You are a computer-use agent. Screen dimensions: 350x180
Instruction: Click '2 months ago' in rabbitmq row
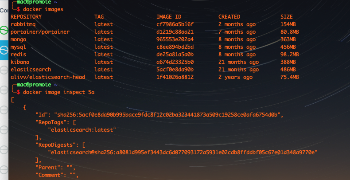237,24
